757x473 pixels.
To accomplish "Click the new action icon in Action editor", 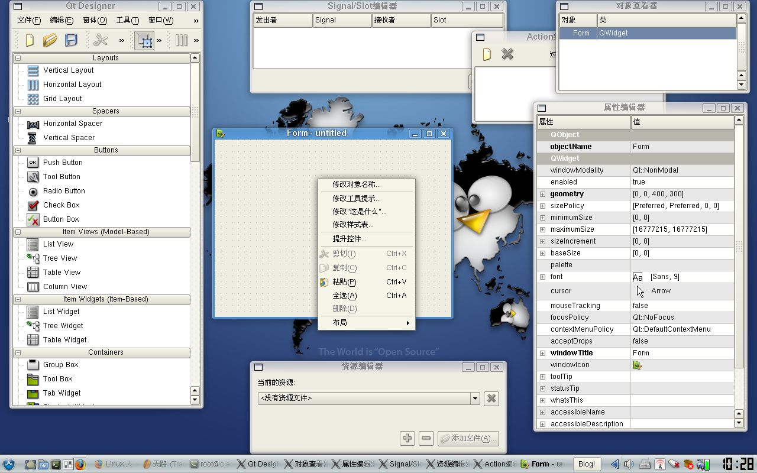I will click(487, 54).
